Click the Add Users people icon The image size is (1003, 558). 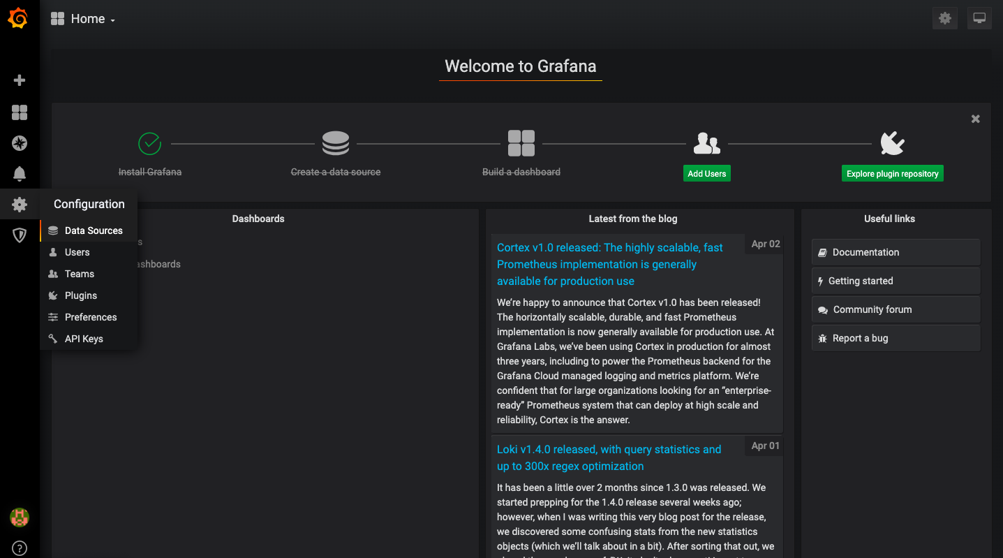tap(707, 143)
